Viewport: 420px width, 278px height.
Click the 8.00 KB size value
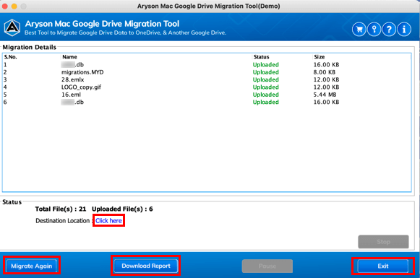(x=325, y=72)
